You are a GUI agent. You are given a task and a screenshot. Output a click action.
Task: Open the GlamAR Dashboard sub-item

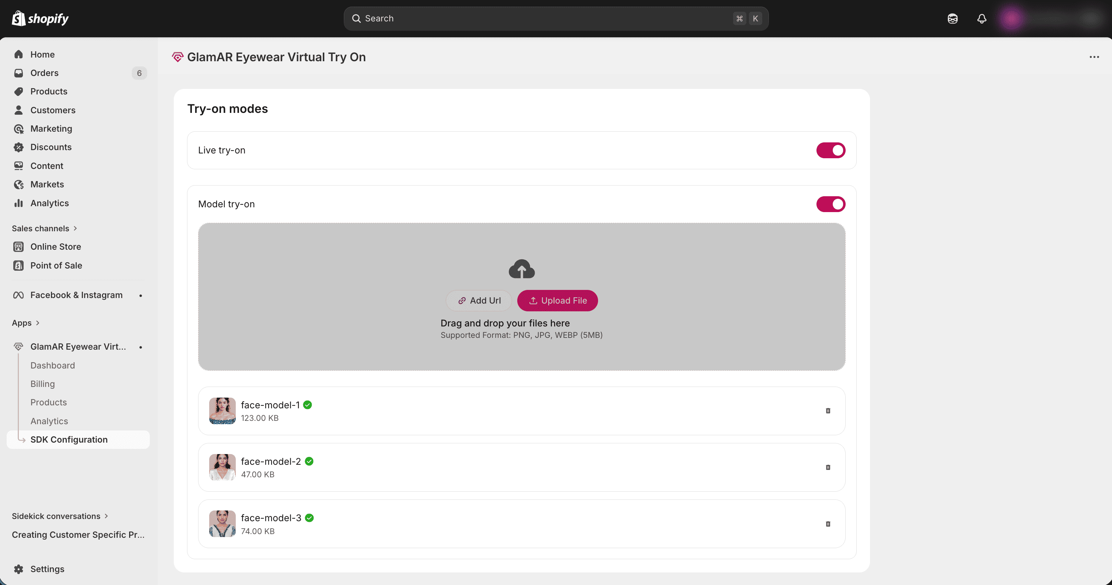pos(53,366)
